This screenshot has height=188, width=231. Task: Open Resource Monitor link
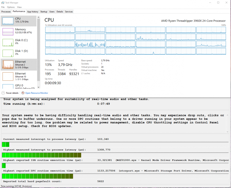pyautogui.click(x=36, y=93)
